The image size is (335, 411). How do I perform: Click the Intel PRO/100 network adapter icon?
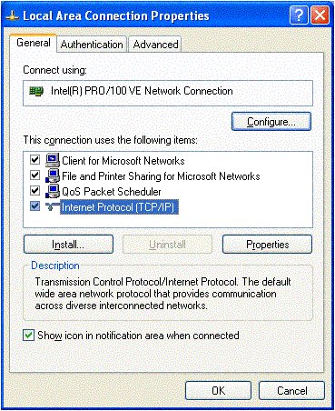coord(36,91)
